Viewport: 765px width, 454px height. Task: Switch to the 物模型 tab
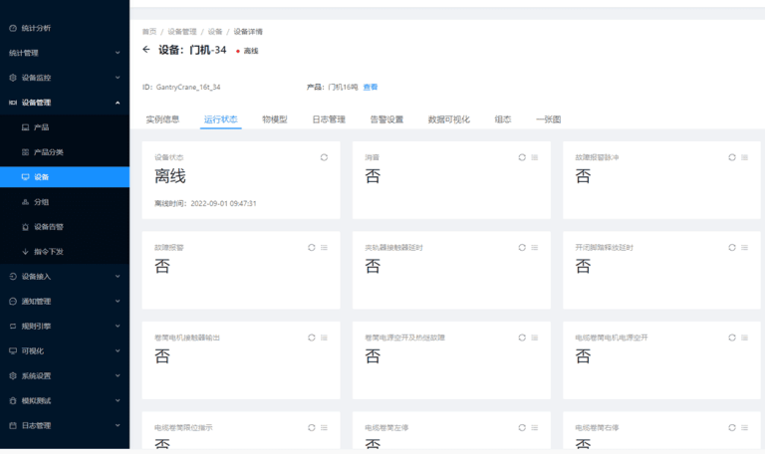[275, 119]
